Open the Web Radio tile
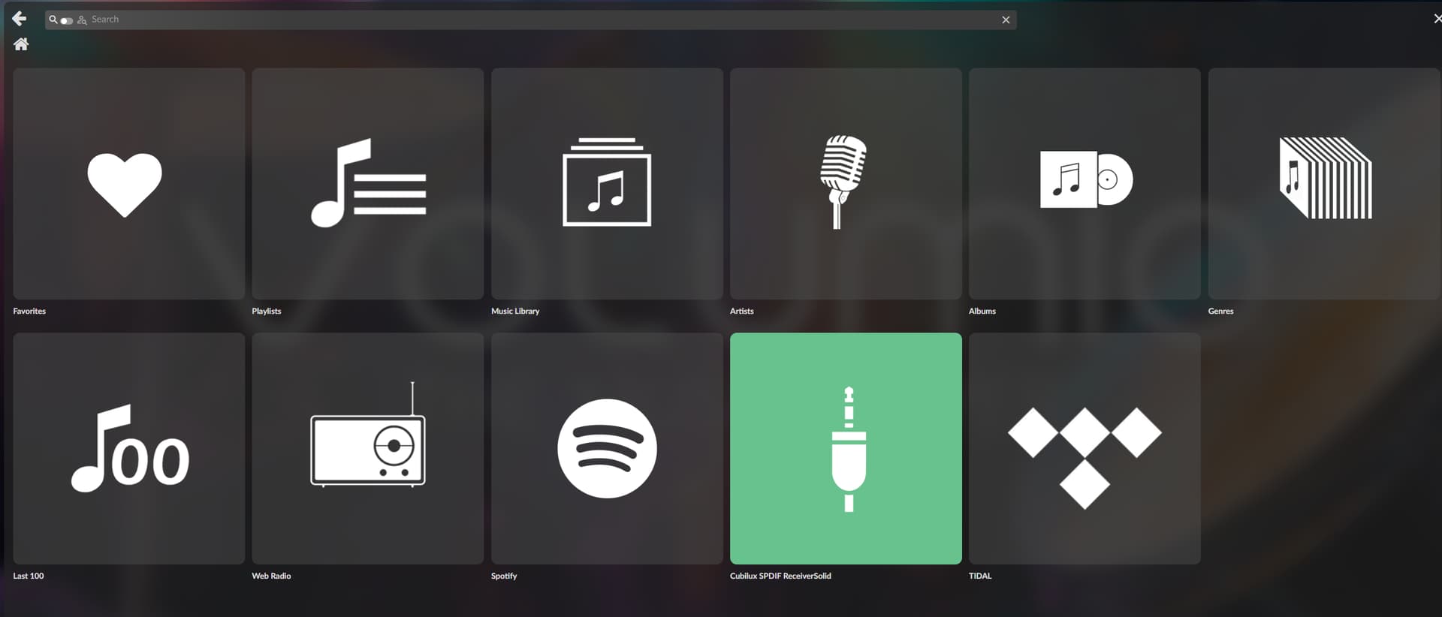This screenshot has height=617, width=1442. (367, 448)
